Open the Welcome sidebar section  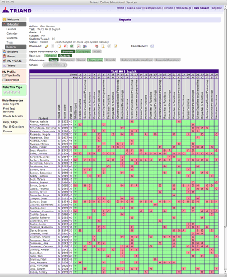click(x=14, y=19)
